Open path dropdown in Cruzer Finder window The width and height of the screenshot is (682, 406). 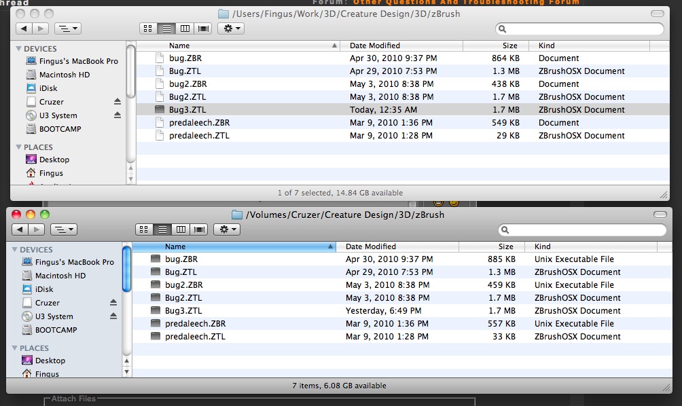(x=64, y=229)
